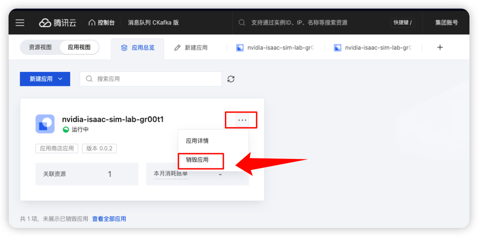Click the 应用商店应用 tag
478x236 pixels.
(x=57, y=149)
